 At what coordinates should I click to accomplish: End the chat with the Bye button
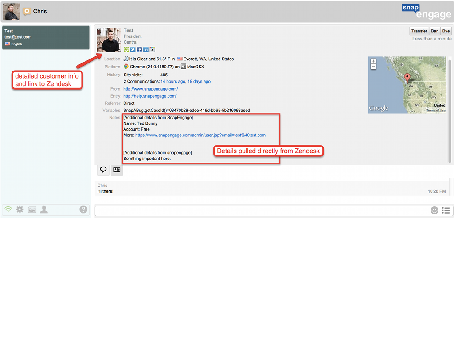446,31
